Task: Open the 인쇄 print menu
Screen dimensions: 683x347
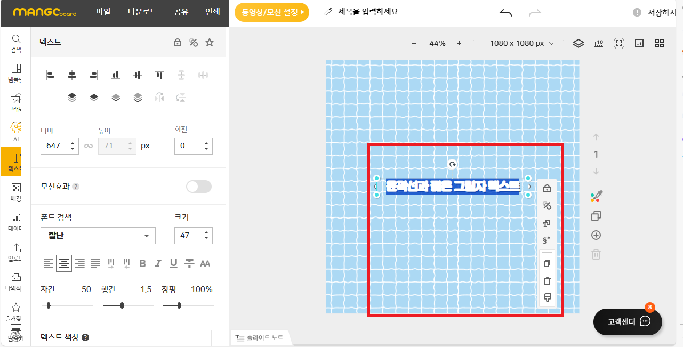Action: 213,11
